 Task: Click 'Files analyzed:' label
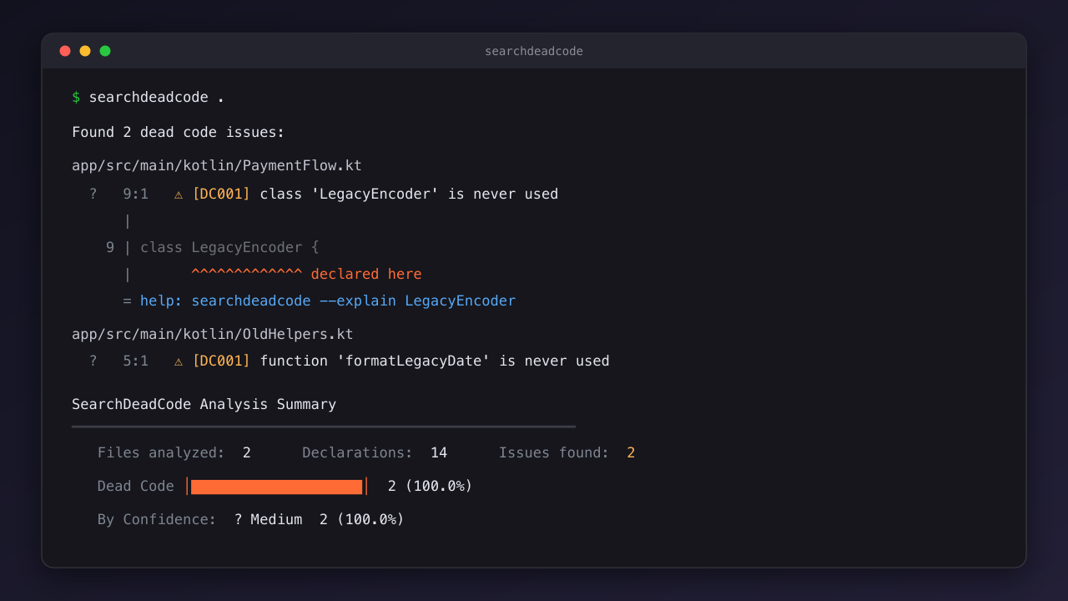point(161,452)
